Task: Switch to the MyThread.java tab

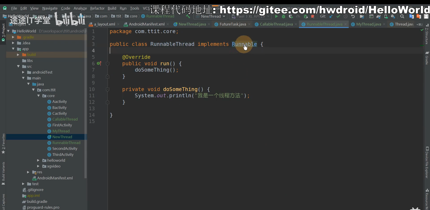Action: click(x=369, y=24)
